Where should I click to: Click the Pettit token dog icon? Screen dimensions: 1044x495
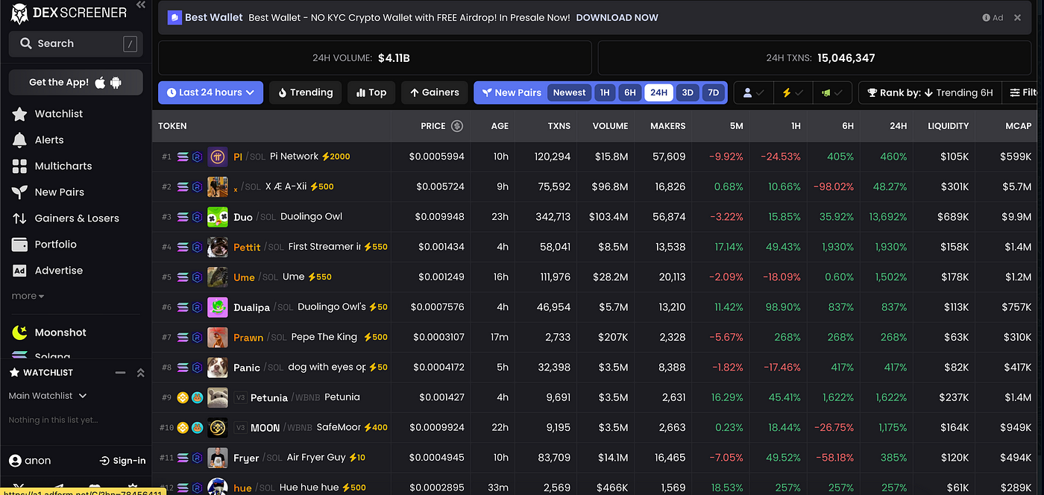pyautogui.click(x=218, y=247)
